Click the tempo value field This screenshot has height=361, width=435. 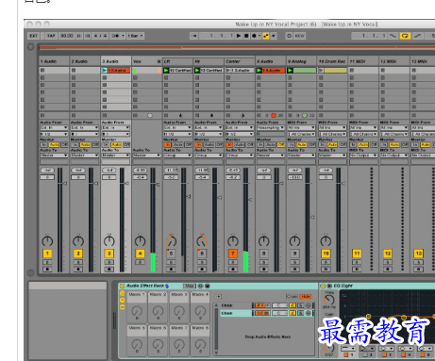tap(66, 36)
